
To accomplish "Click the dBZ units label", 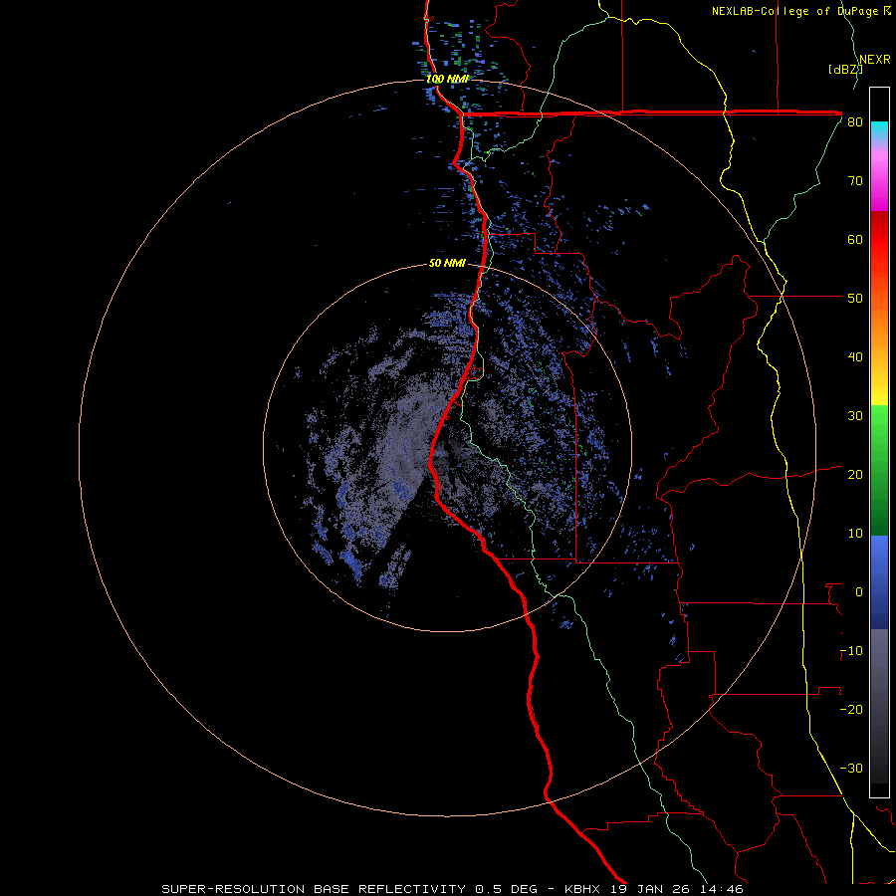I will (x=845, y=69).
